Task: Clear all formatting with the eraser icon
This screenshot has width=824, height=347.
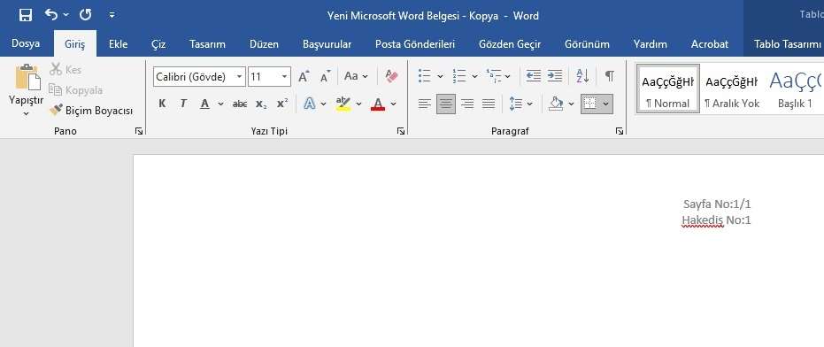Action: pyautogui.click(x=391, y=76)
